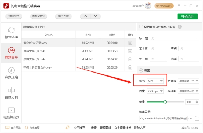This screenshot has width=203, height=133.
Task: Open output folder with folder icon
Action: point(197,118)
